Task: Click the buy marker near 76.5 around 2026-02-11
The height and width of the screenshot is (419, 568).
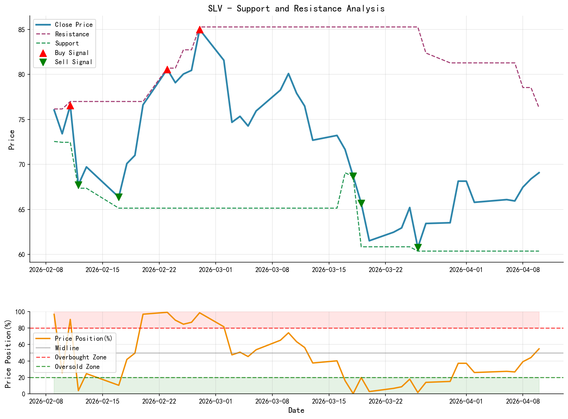Action: 70,105
